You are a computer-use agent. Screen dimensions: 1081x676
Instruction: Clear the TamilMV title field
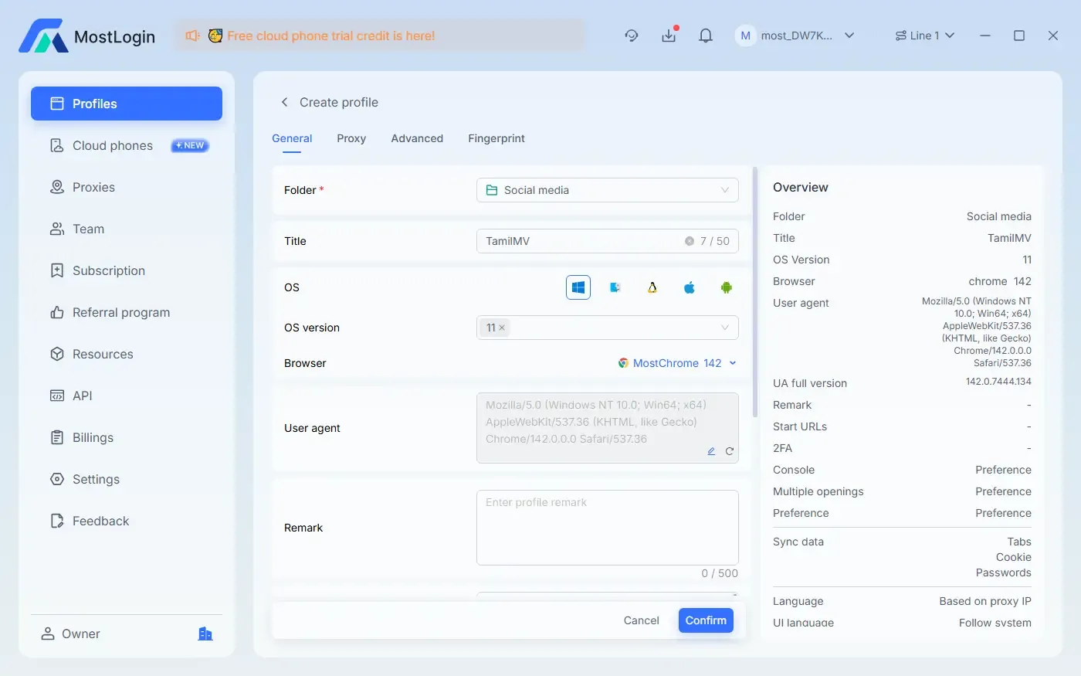pyautogui.click(x=688, y=240)
